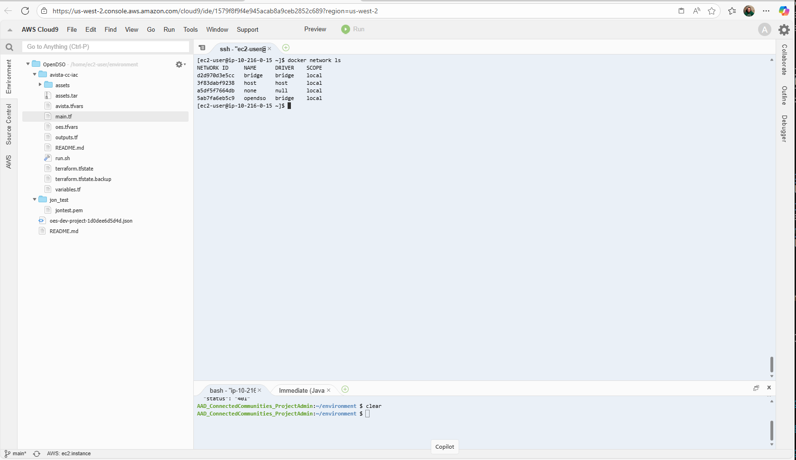Image resolution: width=796 pixels, height=460 pixels.
Task: Collapse the jon_test folder
Action: [x=35, y=199]
